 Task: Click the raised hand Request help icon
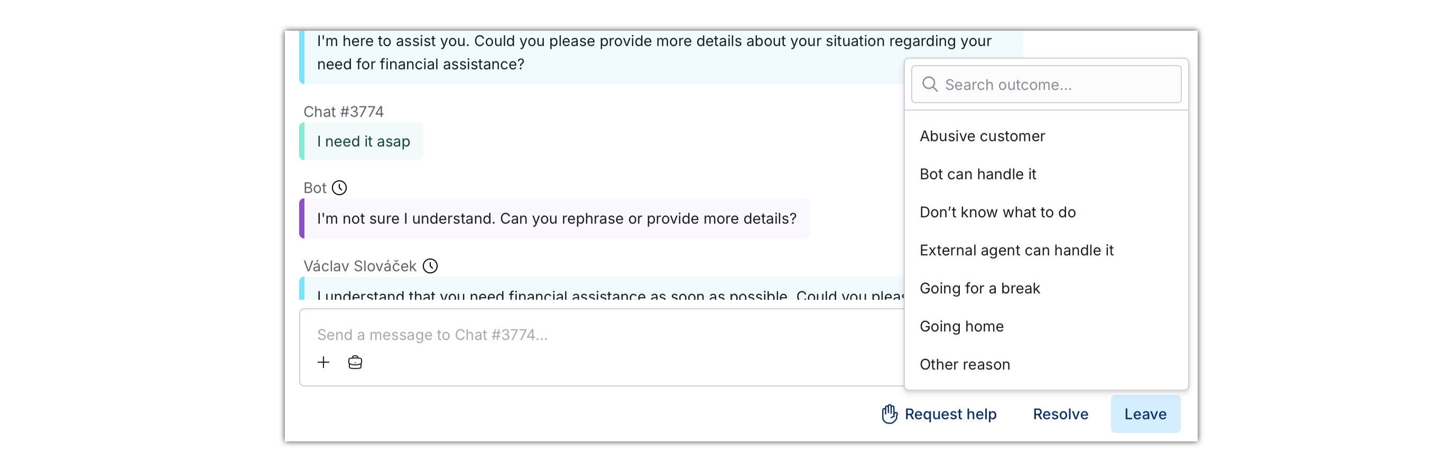click(890, 414)
